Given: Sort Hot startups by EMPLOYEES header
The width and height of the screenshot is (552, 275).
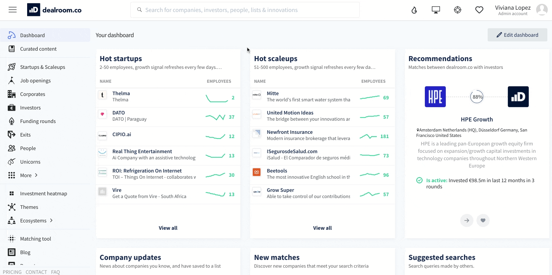Looking at the screenshot, I should tap(219, 81).
